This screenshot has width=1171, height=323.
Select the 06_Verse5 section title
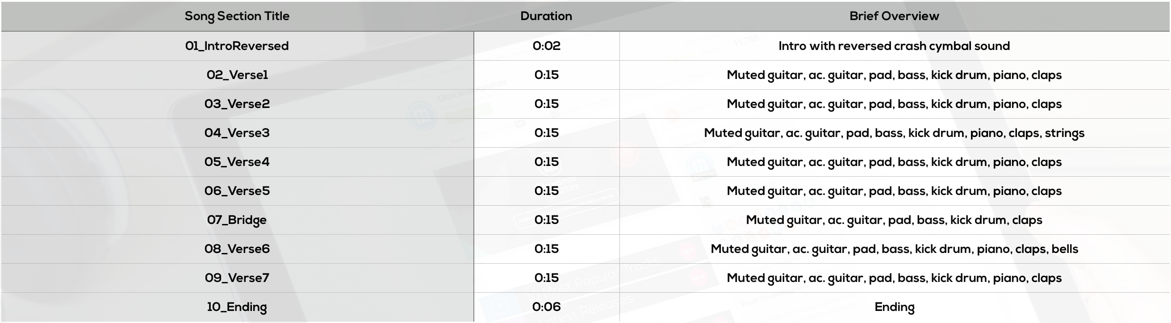[237, 191]
